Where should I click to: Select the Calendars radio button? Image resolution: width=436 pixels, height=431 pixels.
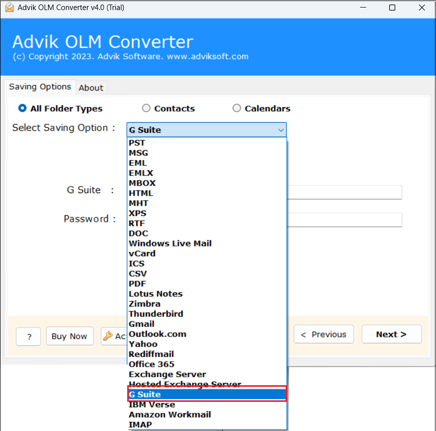click(237, 108)
